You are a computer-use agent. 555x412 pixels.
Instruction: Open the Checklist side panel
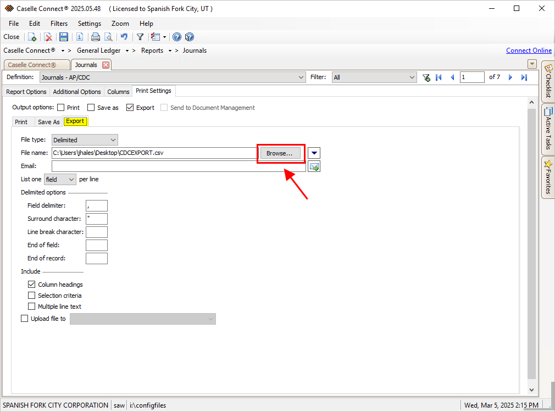548,81
